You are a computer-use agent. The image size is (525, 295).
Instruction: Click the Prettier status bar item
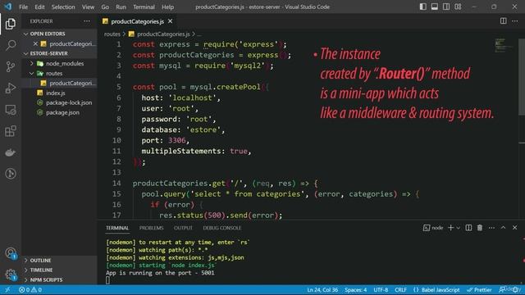[479, 289]
